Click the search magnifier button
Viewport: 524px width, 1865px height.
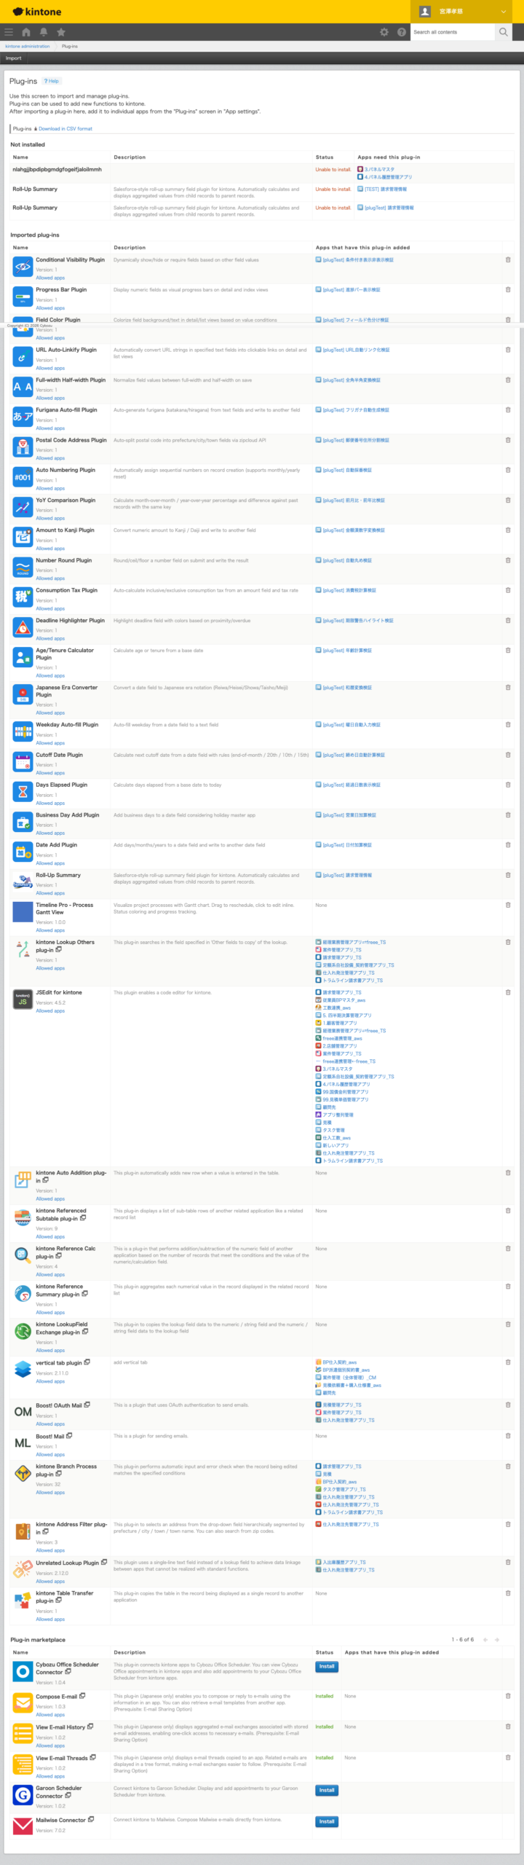(x=503, y=32)
